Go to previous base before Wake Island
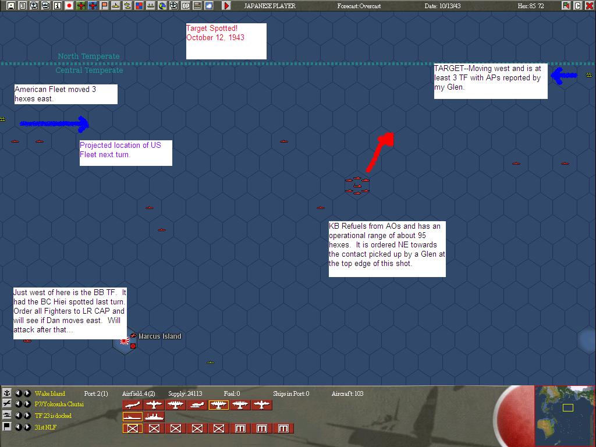This screenshot has height=447, width=596. (x=18, y=393)
